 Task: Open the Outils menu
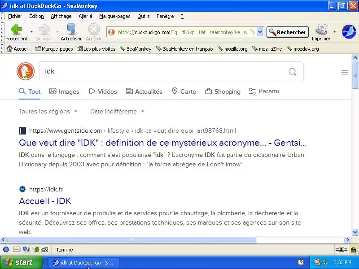click(x=143, y=16)
